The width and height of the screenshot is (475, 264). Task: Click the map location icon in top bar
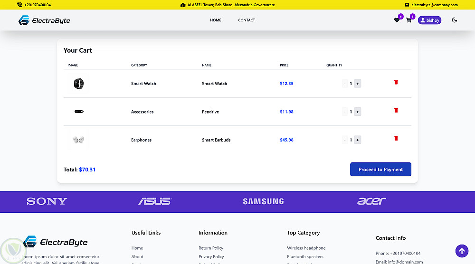[183, 5]
